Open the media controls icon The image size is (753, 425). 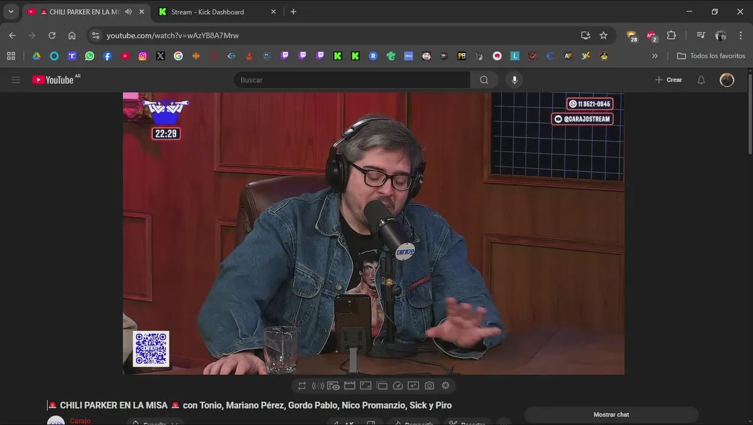[x=701, y=35]
